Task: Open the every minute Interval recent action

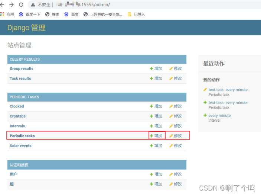Action: click(x=219, y=116)
